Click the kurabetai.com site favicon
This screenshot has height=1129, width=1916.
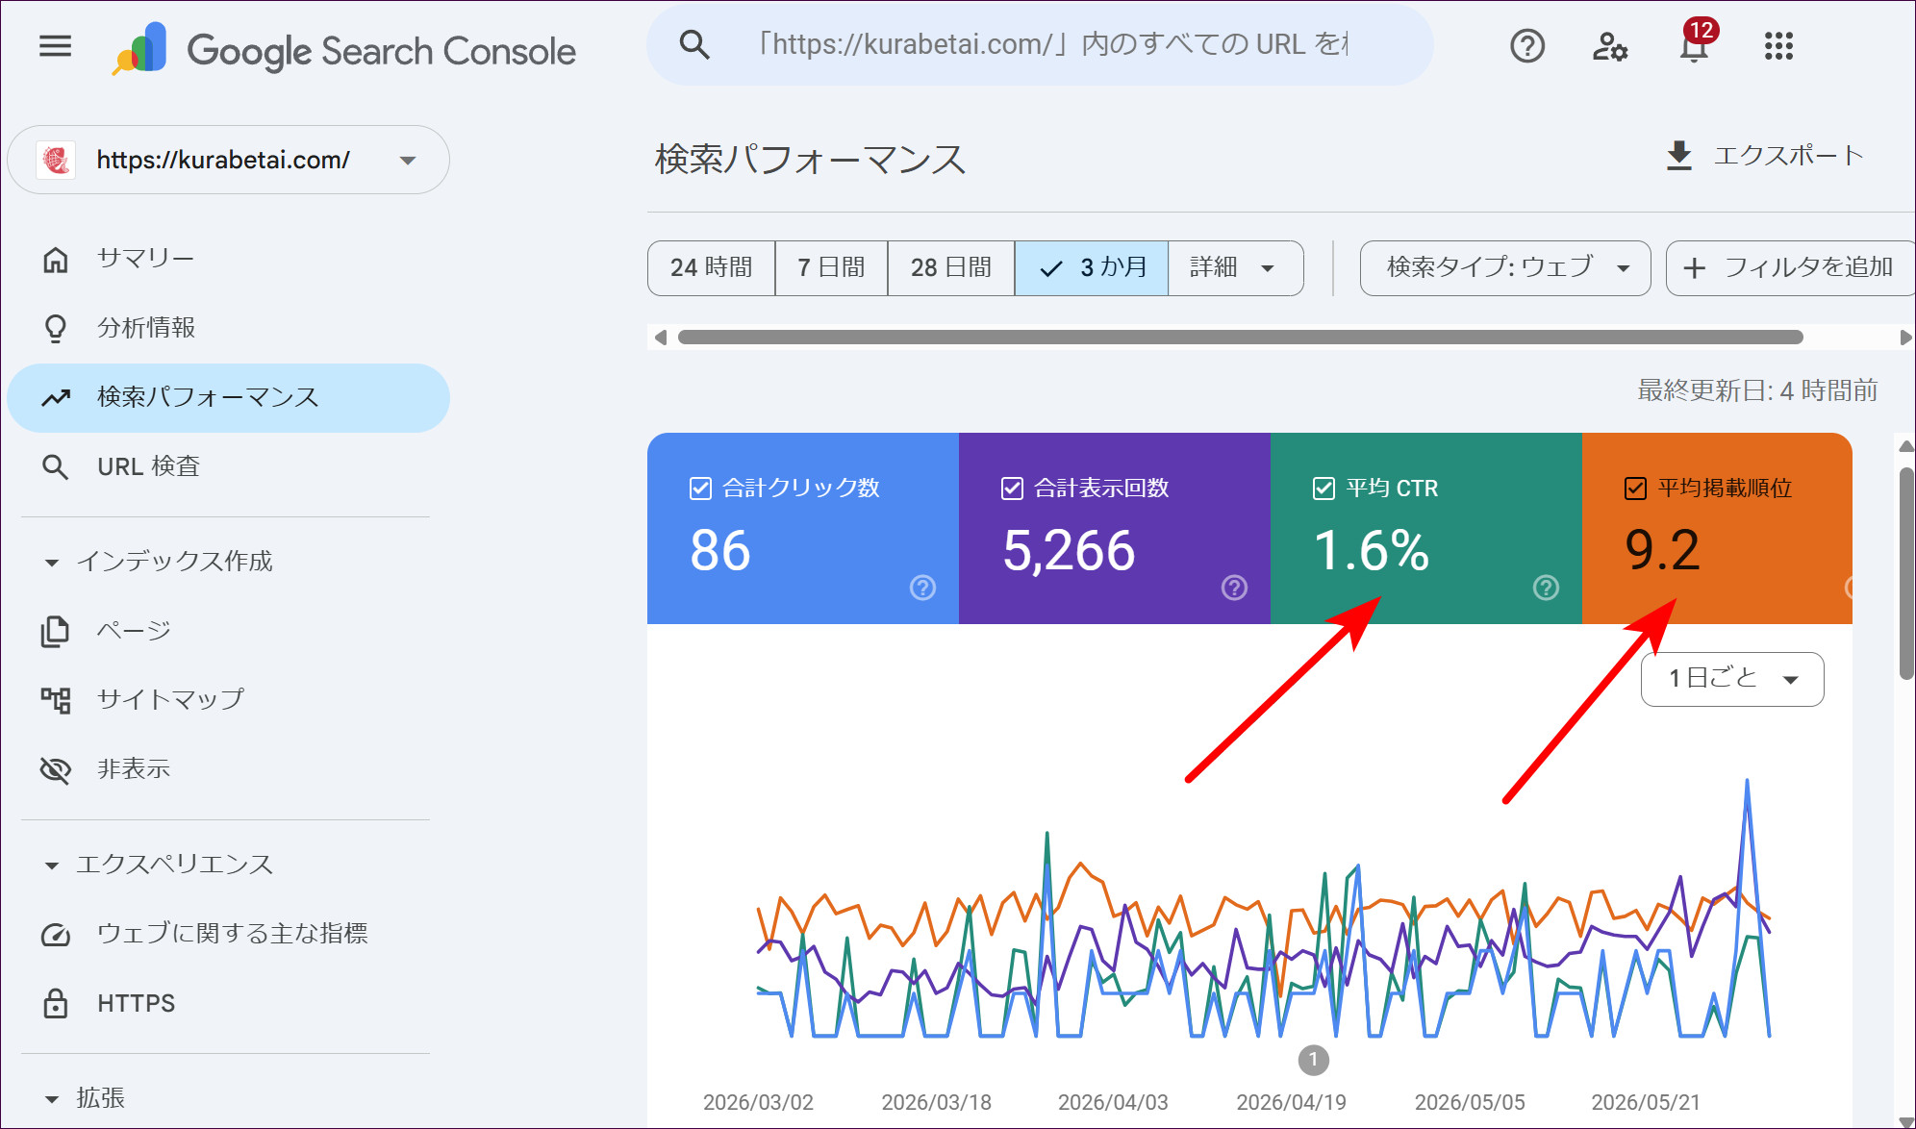pyautogui.click(x=56, y=160)
